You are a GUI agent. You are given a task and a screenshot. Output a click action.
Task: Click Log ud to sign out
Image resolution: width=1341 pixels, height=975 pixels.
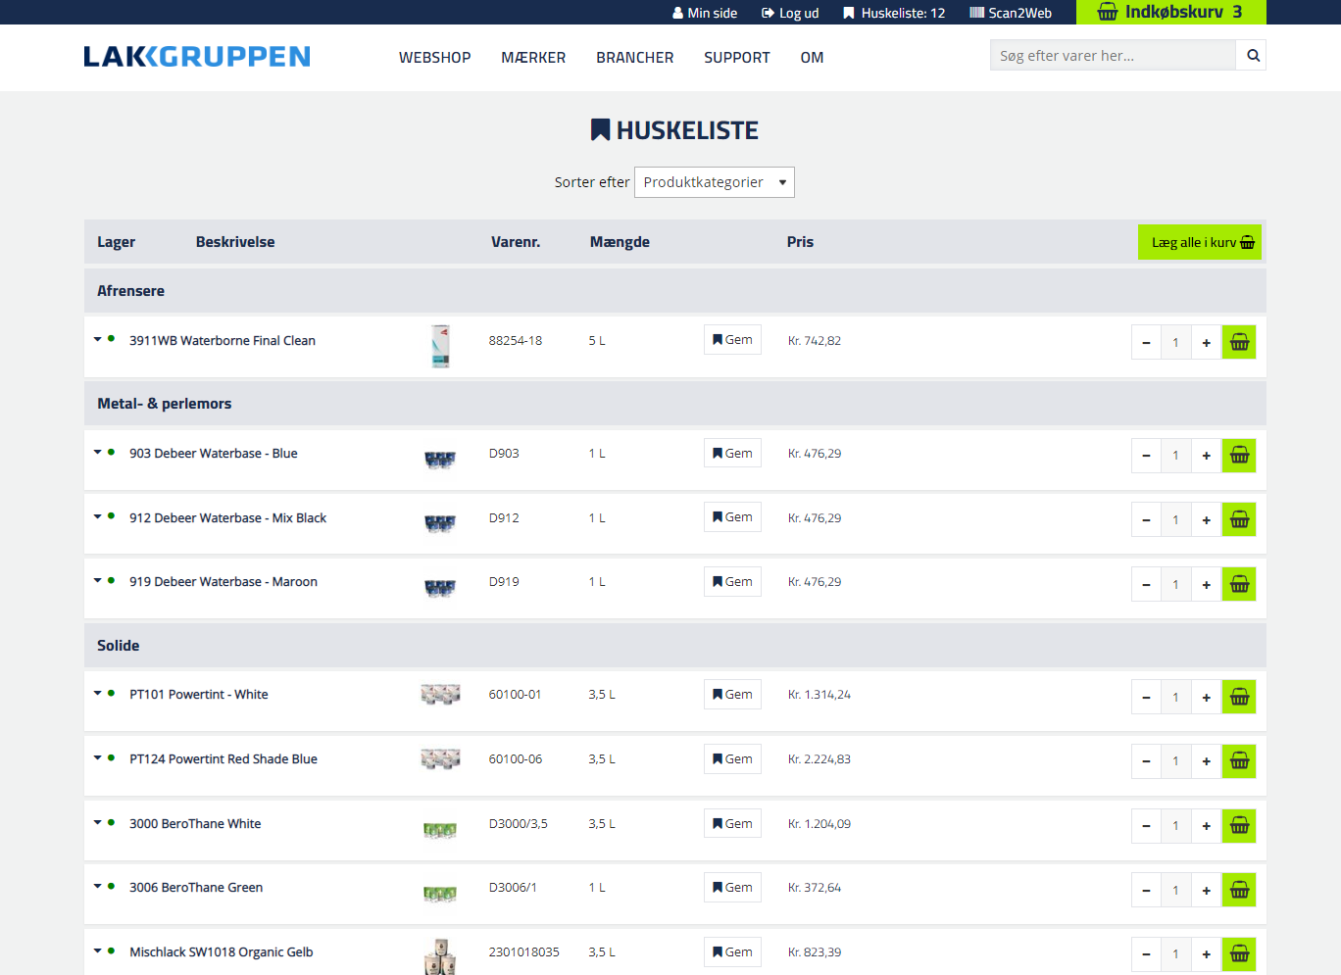click(790, 13)
